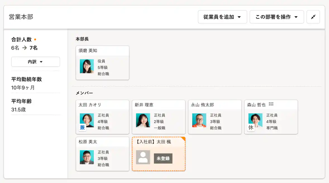The image size is (329, 183).
Task: Click the shrink view icon at top right
Action: pyautogui.click(x=313, y=17)
